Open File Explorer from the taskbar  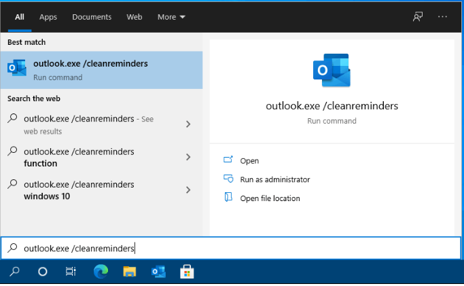pyautogui.click(x=130, y=272)
